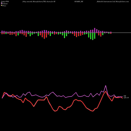The height and width of the screenshot is (131, 131).
Task: Click the '0M' volume value label
Action: coord(125,96)
